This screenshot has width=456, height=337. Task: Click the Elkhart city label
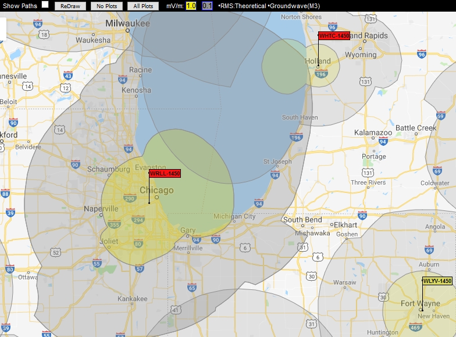[x=345, y=225]
